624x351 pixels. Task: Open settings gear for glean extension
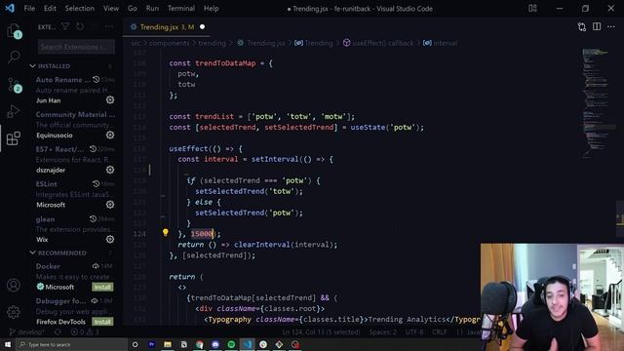tap(110, 239)
